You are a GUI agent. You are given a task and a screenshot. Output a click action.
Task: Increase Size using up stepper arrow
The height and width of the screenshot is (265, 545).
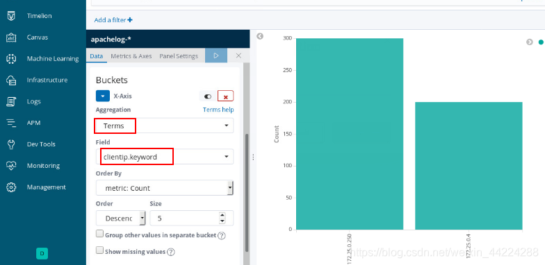(222, 215)
